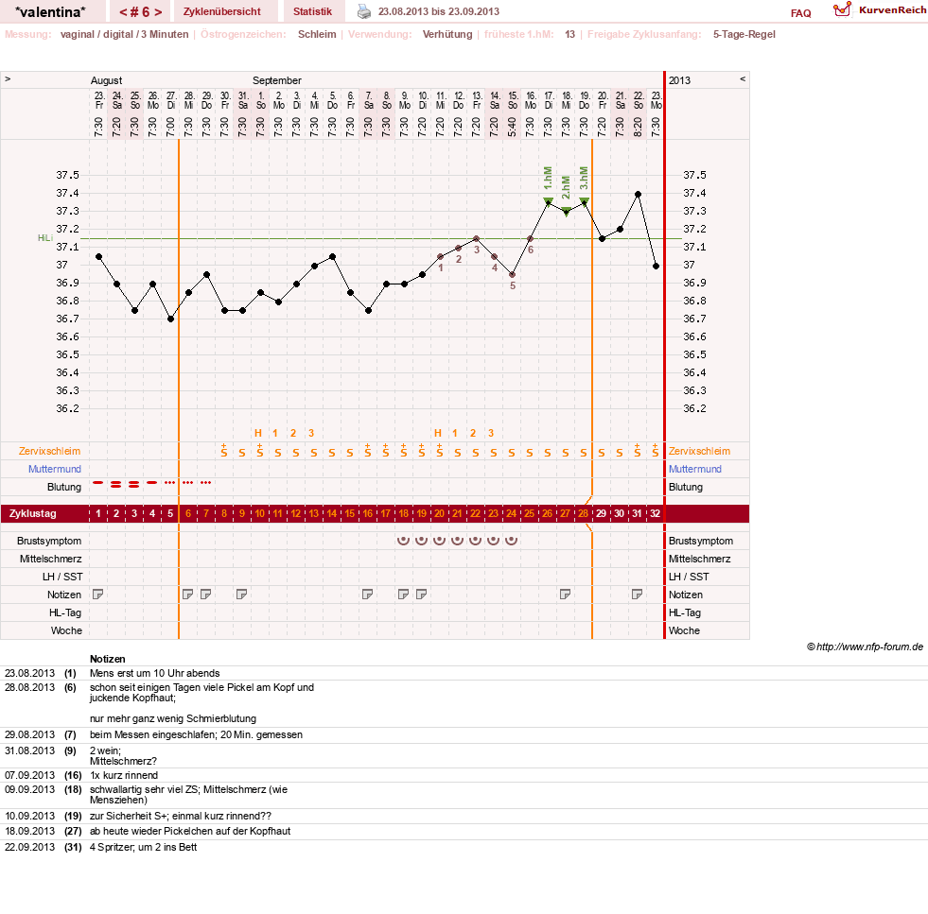928x914 pixels.
Task: Click the numbered temperature point 6 on day 25
Action: coord(530,239)
